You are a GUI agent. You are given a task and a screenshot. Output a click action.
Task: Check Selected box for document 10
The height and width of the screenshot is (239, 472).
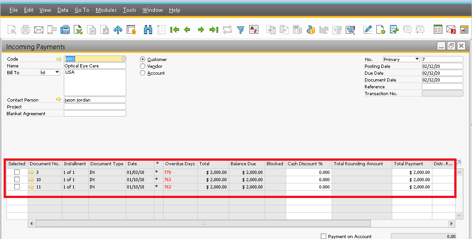[x=17, y=179]
